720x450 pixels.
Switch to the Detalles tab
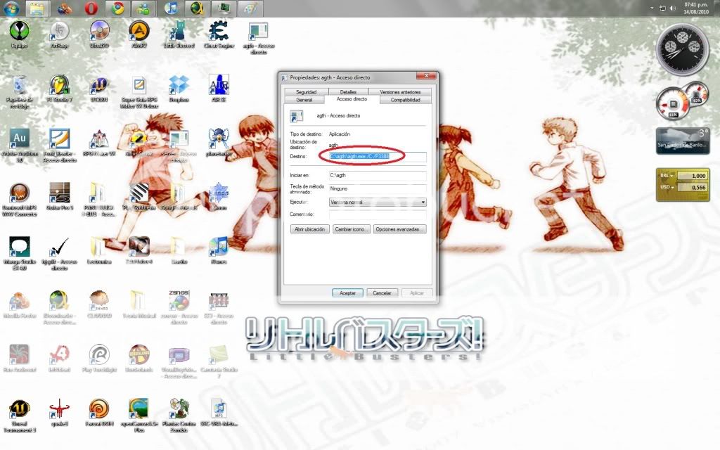pyautogui.click(x=347, y=92)
